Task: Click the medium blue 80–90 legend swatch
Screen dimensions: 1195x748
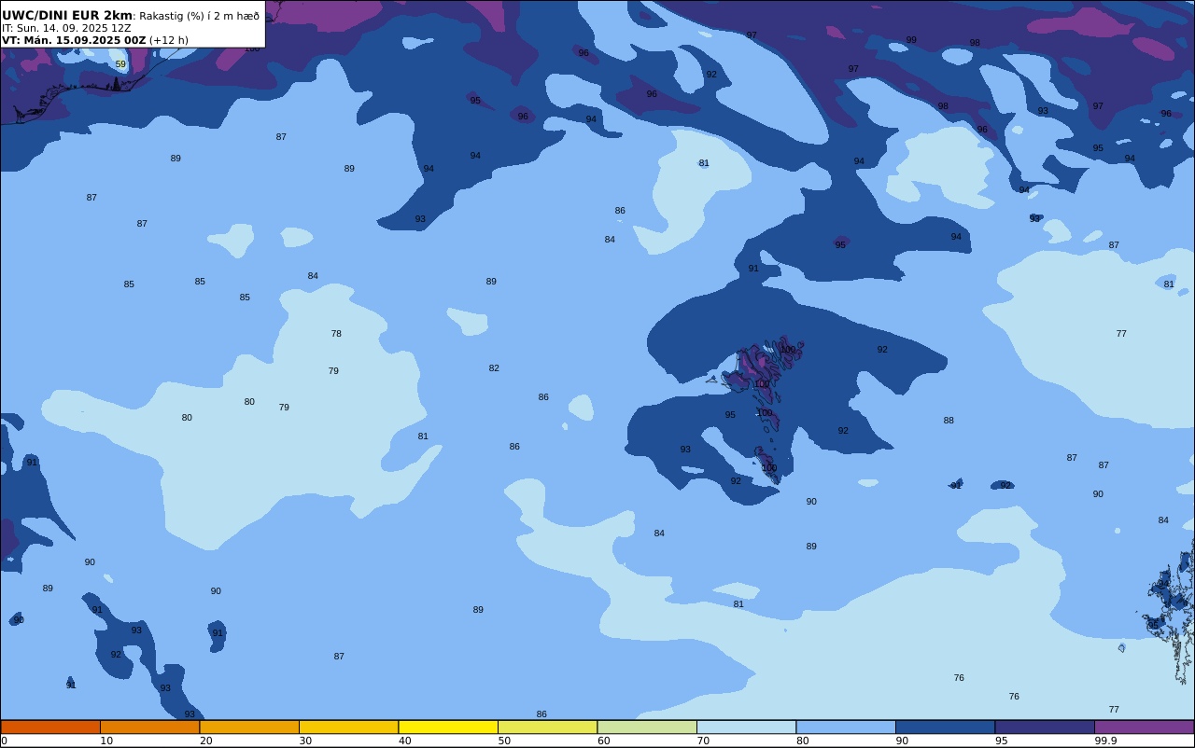Action: 846,727
